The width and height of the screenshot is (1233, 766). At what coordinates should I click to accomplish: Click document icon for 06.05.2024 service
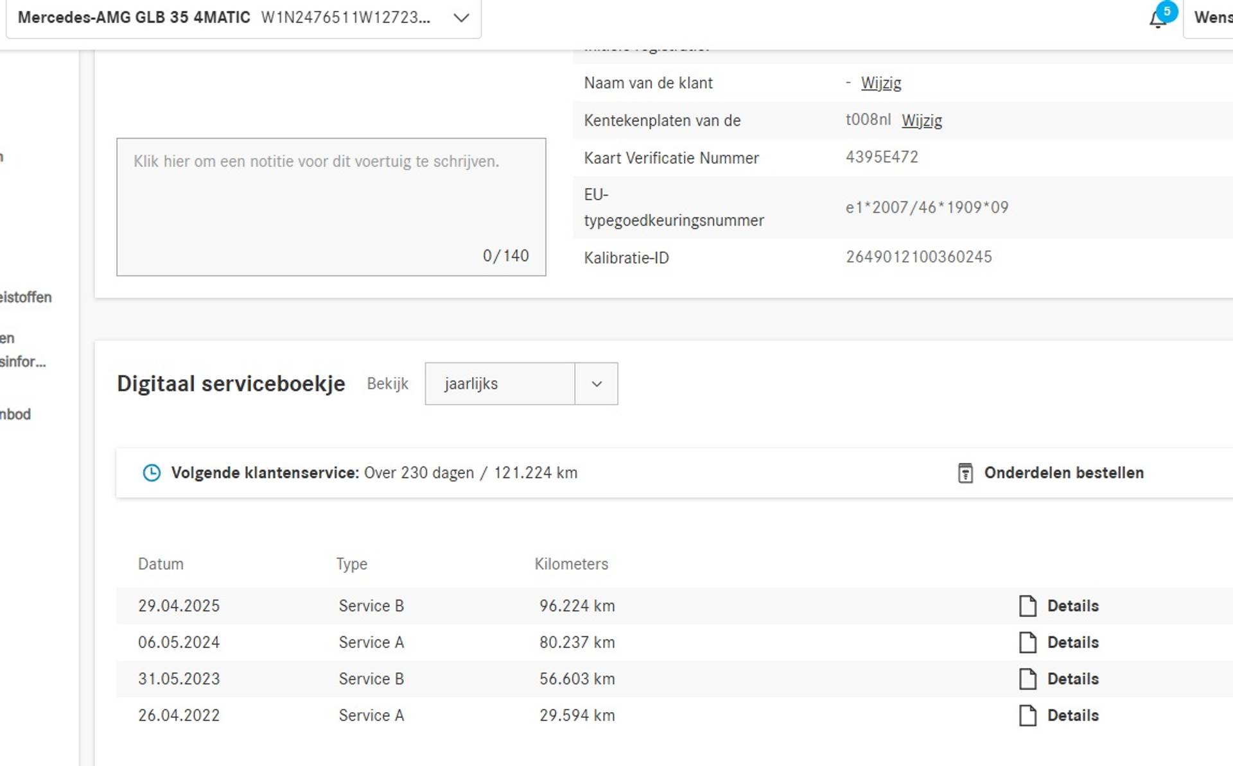(x=1027, y=642)
